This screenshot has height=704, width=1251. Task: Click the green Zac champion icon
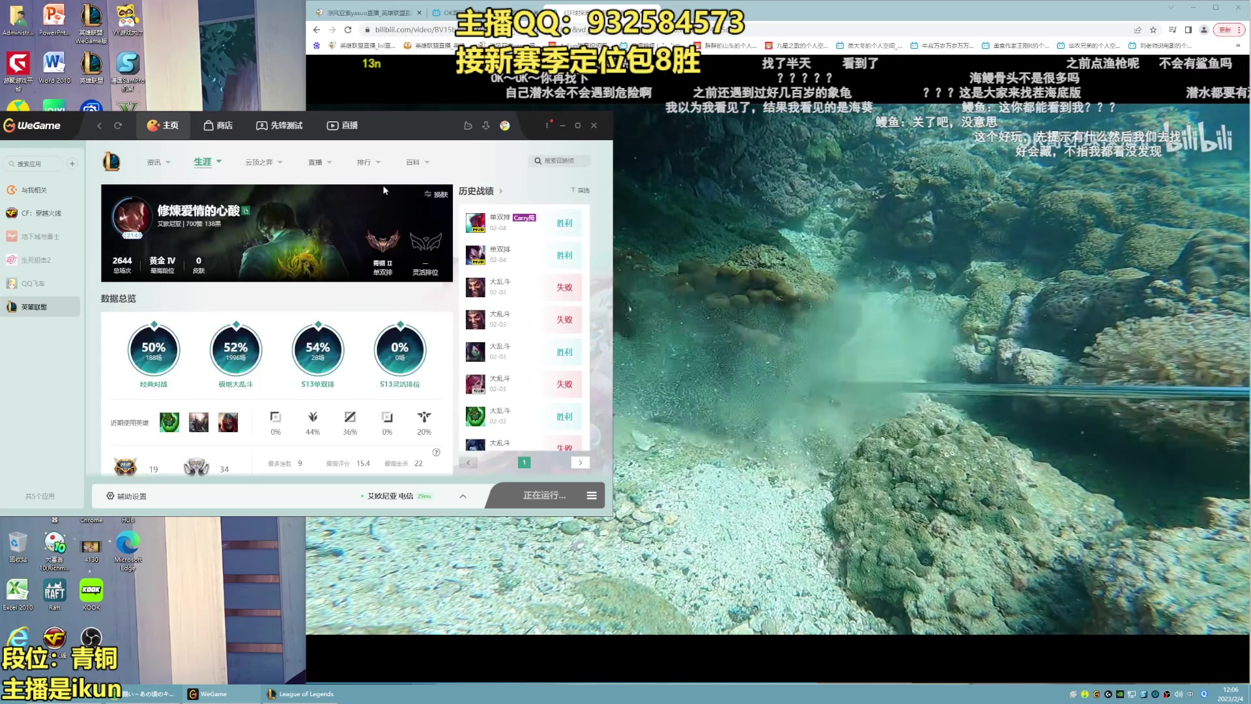coord(169,422)
